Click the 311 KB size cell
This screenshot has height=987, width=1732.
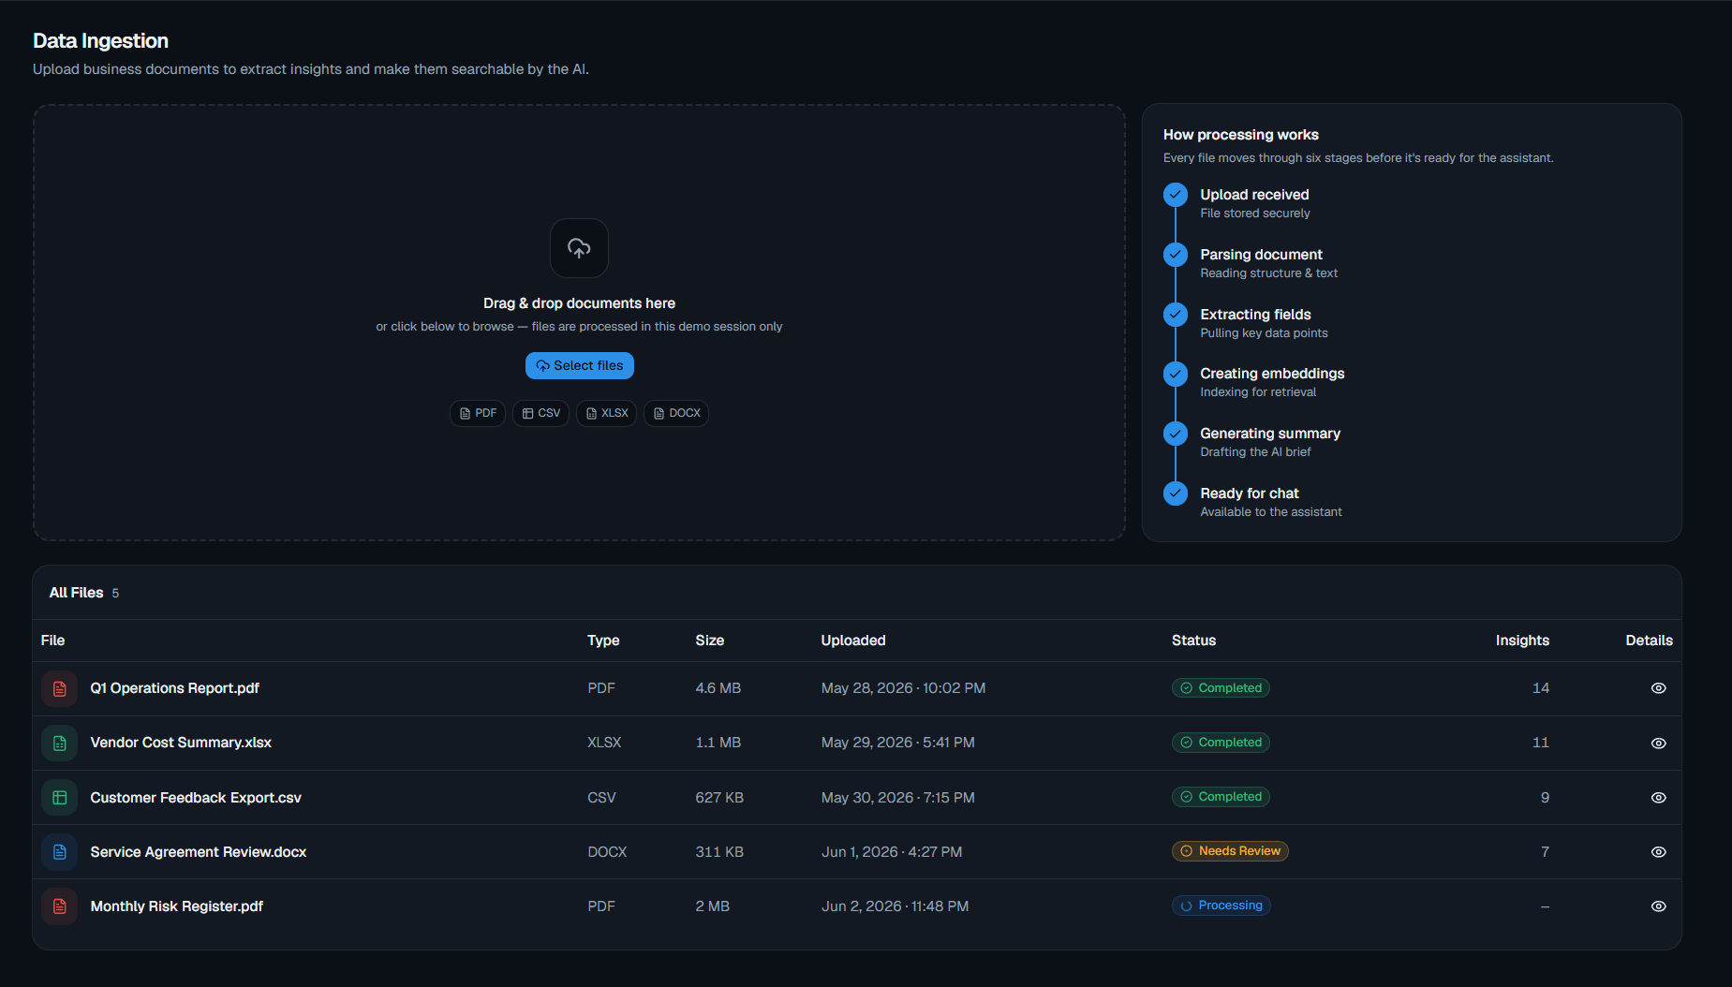pyautogui.click(x=719, y=852)
